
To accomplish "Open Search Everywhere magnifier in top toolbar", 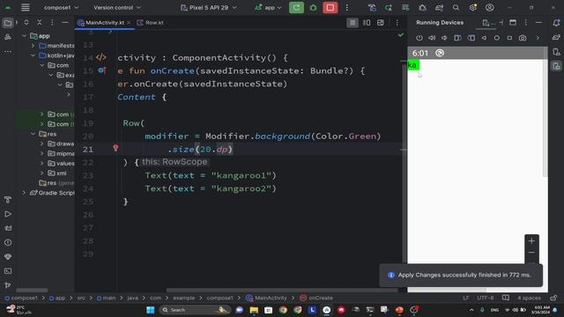I will pos(456,8).
